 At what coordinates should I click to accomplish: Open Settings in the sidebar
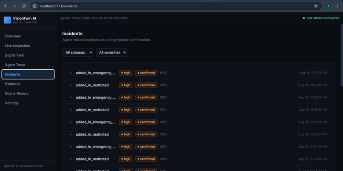[x=28, y=103]
